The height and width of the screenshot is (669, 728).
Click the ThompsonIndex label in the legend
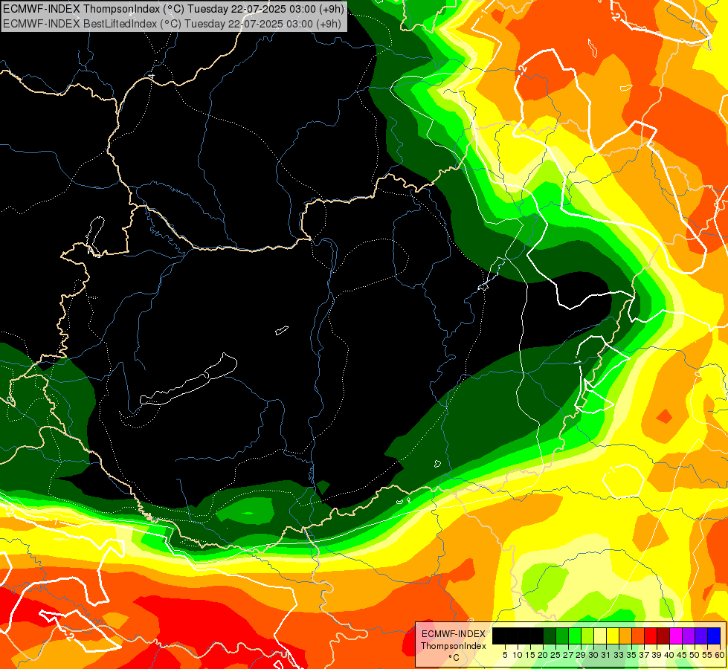click(454, 646)
